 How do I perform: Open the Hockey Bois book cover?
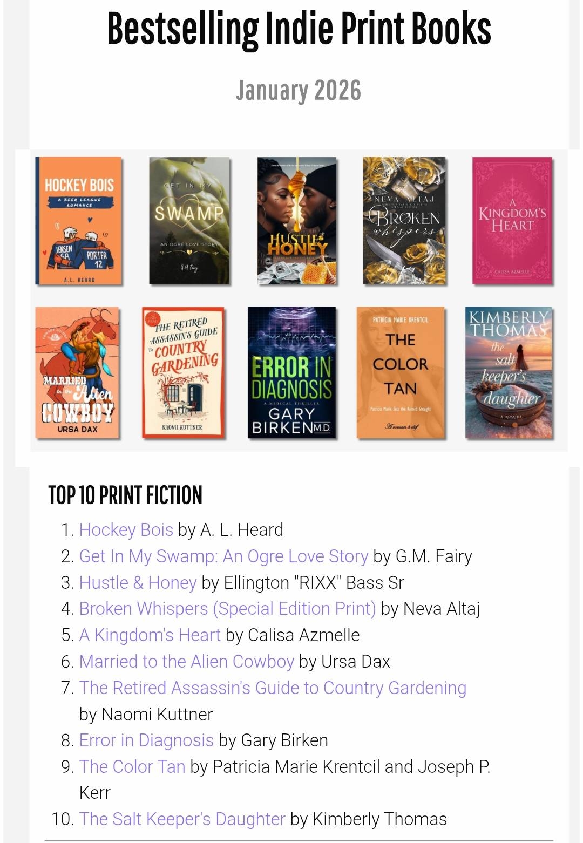point(79,220)
